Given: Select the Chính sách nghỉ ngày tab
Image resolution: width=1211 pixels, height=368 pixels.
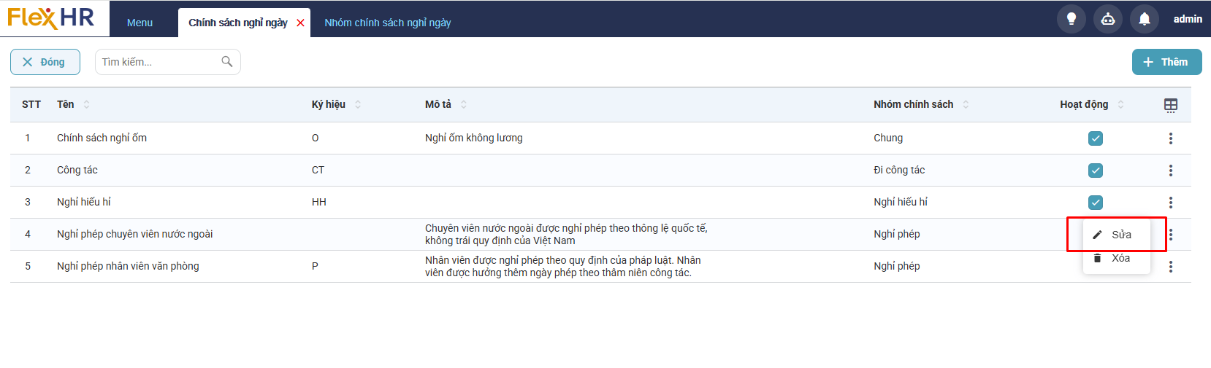Looking at the screenshot, I should [238, 23].
